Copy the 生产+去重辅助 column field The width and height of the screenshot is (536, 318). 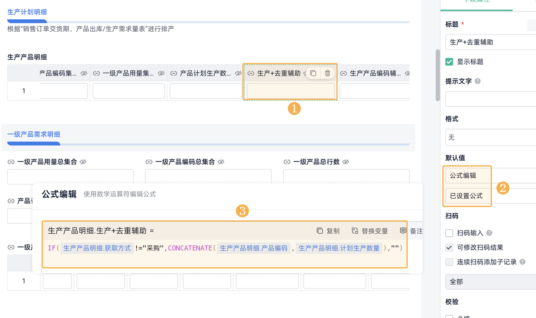tap(313, 73)
